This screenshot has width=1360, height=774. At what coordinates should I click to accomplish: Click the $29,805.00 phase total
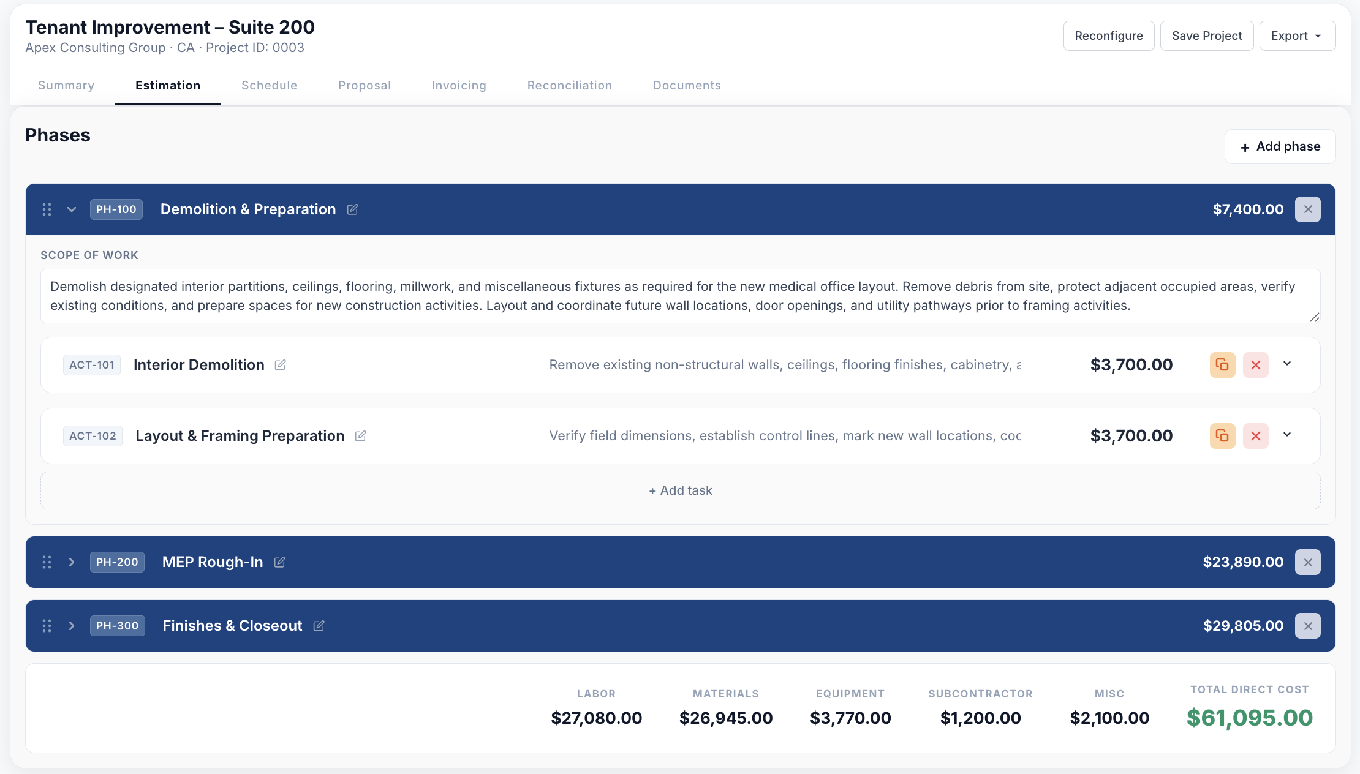coord(1243,626)
